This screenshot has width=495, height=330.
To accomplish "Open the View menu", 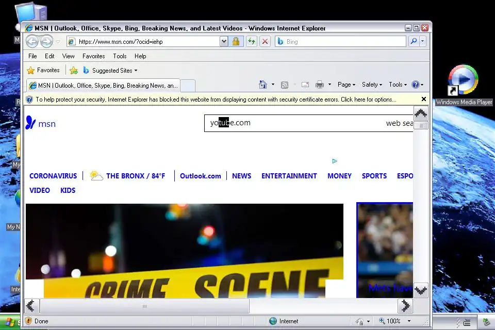I will click(68, 56).
